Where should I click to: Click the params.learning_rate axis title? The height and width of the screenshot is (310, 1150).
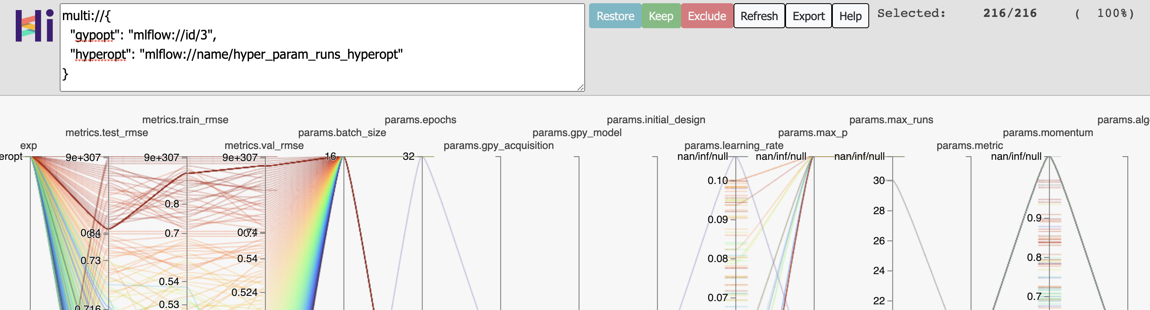coord(734,146)
